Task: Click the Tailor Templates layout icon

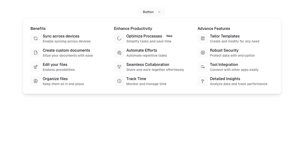Action: point(203,38)
